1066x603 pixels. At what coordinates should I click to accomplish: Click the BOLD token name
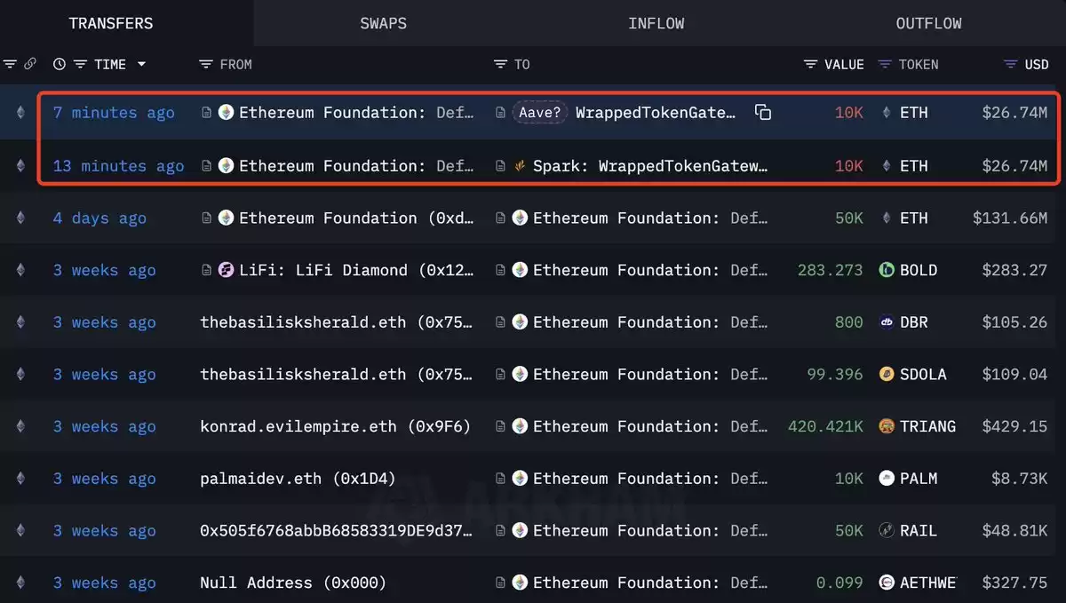point(919,270)
